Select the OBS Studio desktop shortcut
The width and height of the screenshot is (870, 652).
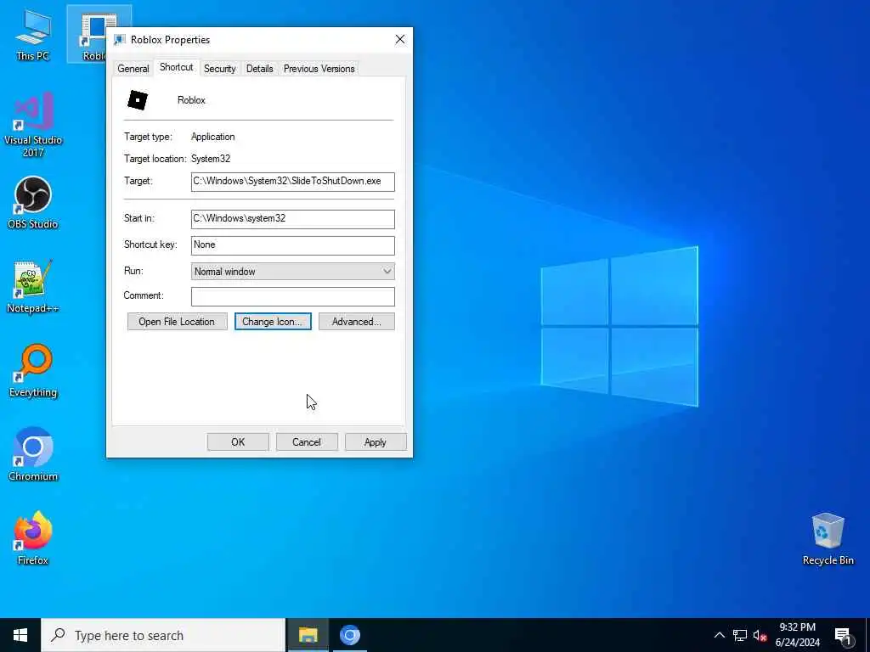click(x=33, y=202)
